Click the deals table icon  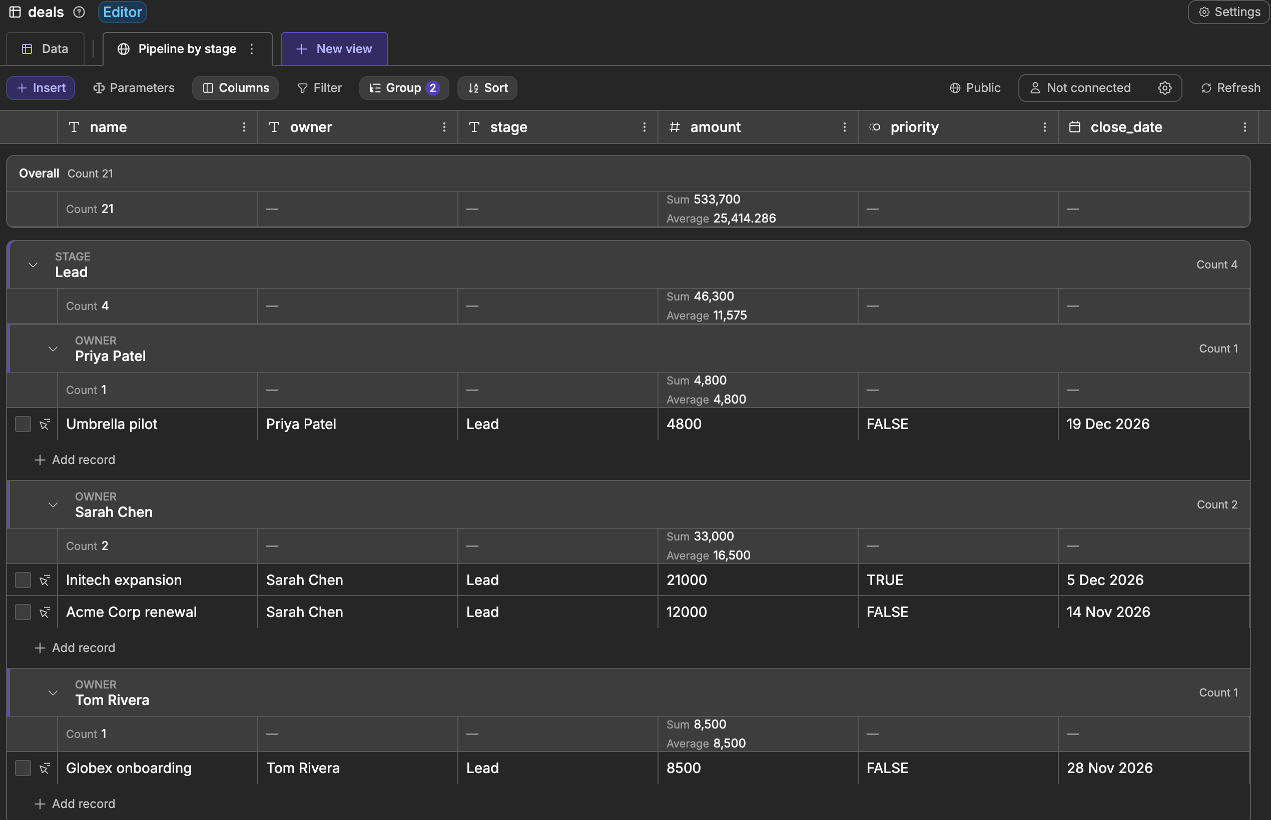coord(15,11)
